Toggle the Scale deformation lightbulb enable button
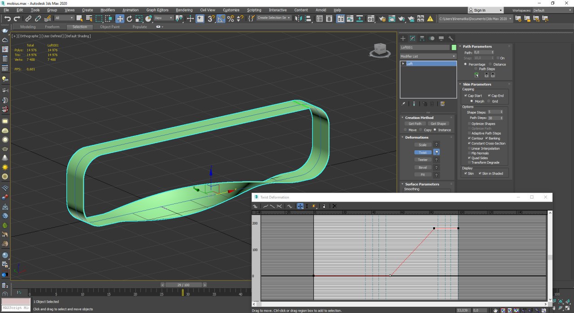 (x=437, y=145)
